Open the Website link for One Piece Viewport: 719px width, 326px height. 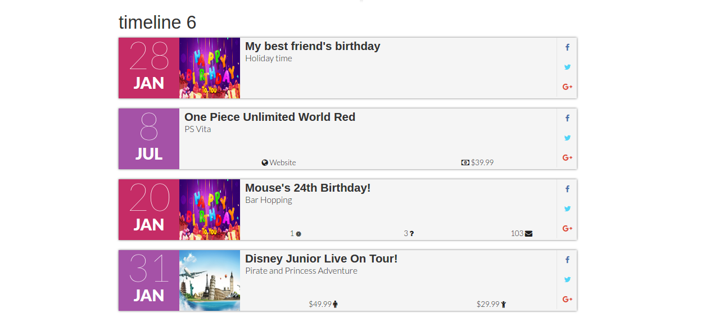coord(279,162)
